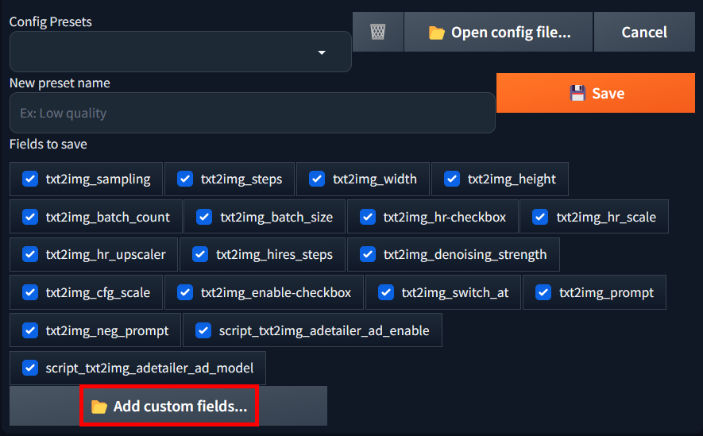703x436 pixels.
Task: Uncheck script_txt2img_adetailer_ad_model checkbox
Action: click(x=31, y=368)
